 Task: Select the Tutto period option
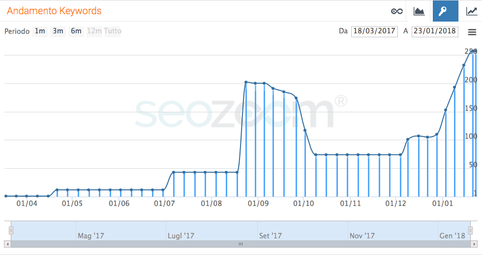click(x=113, y=31)
